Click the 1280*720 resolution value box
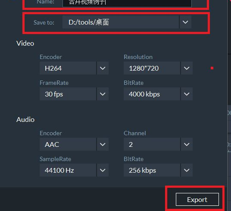Viewport: 231px width, 211px height. tap(152, 68)
